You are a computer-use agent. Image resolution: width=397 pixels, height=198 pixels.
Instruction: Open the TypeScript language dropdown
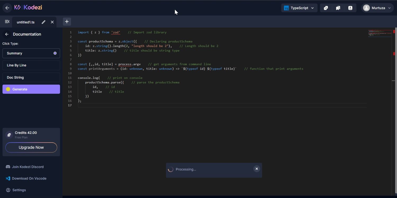[299, 8]
